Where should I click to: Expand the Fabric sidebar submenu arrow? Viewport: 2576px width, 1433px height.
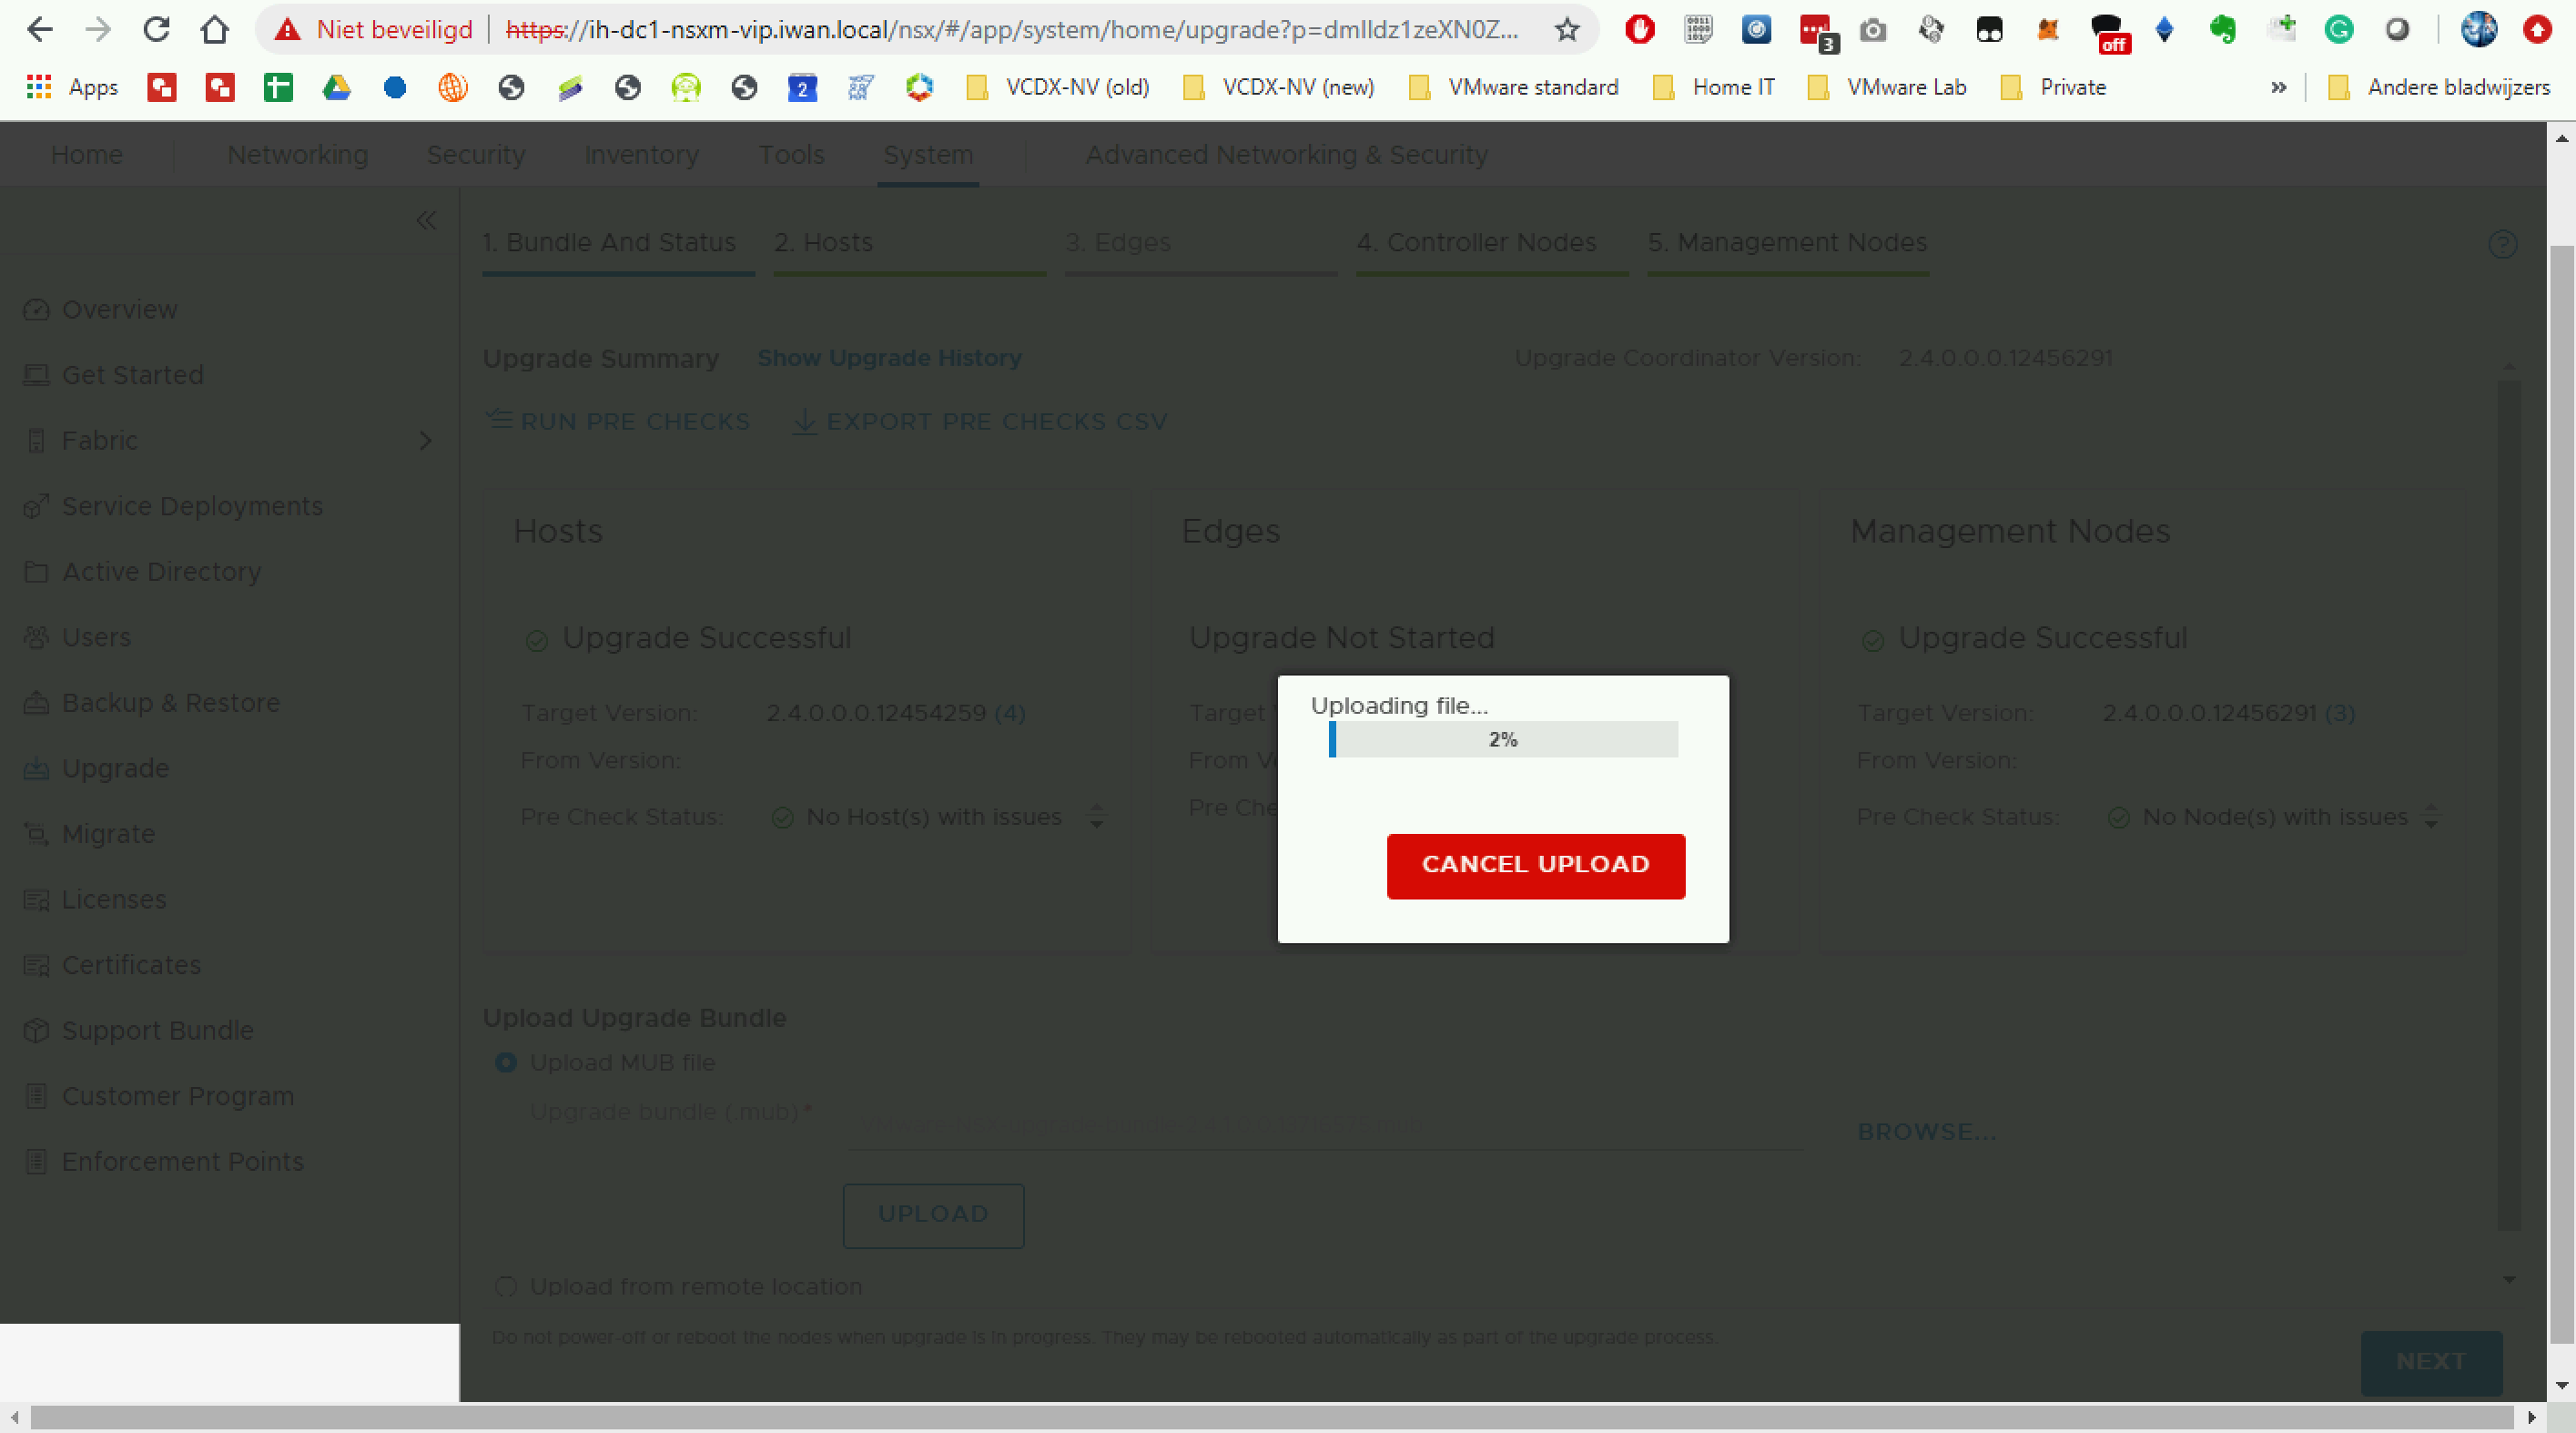[426, 440]
